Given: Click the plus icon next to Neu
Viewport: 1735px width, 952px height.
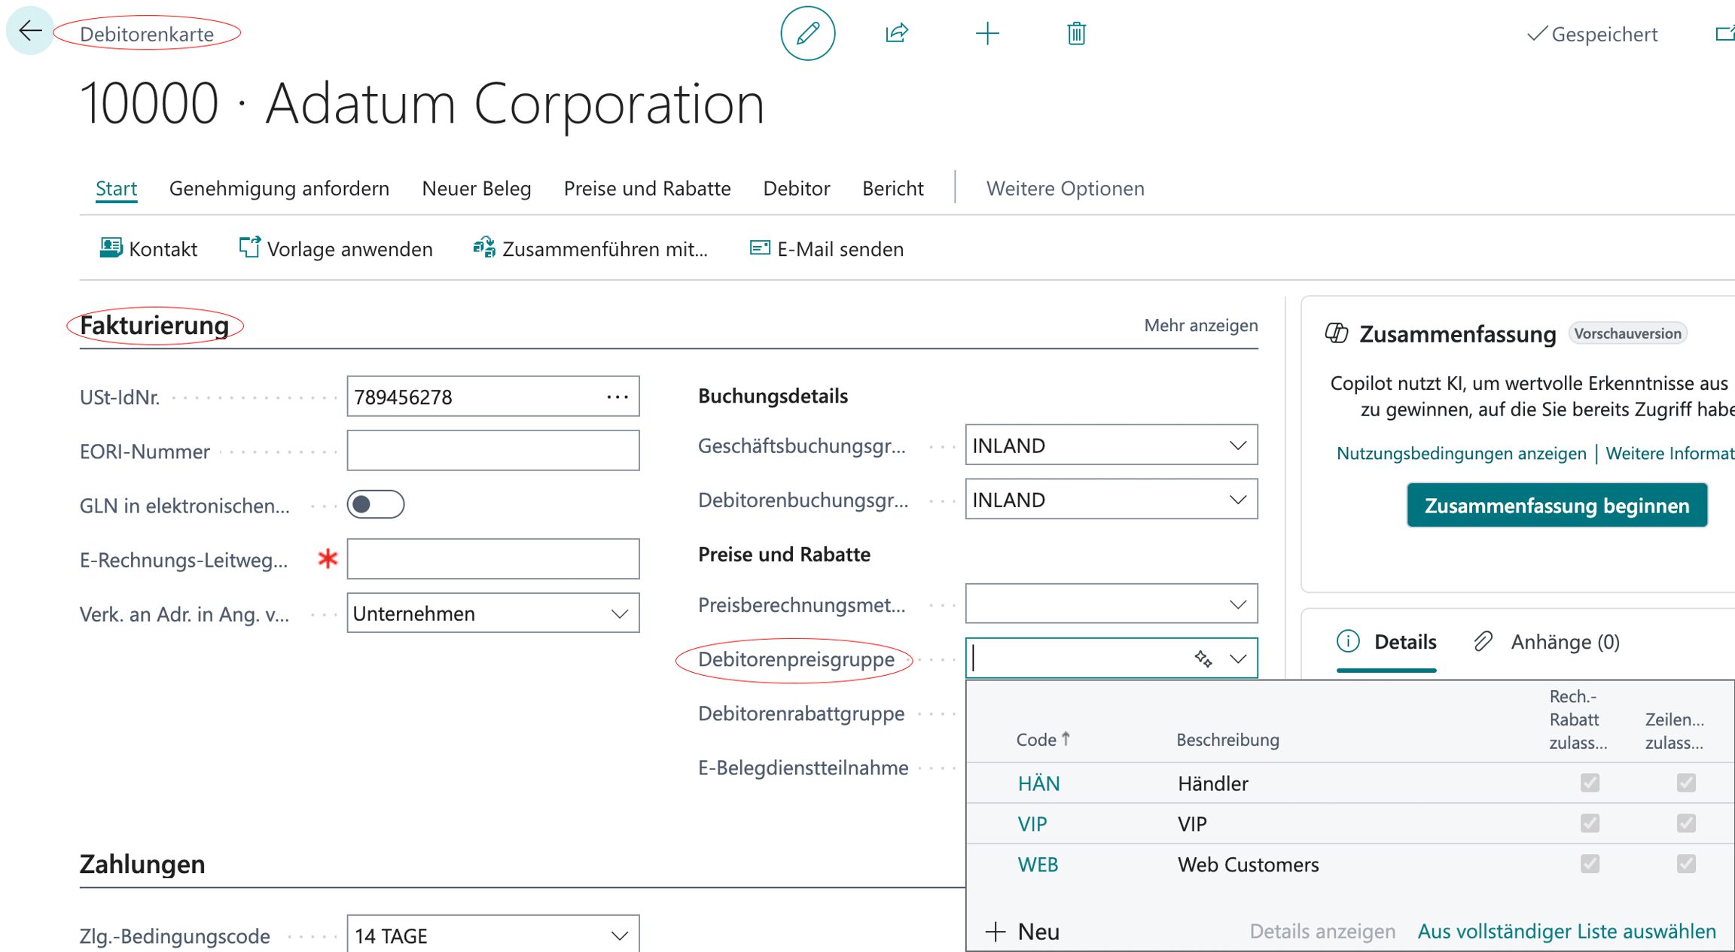Looking at the screenshot, I should pyautogui.click(x=996, y=932).
